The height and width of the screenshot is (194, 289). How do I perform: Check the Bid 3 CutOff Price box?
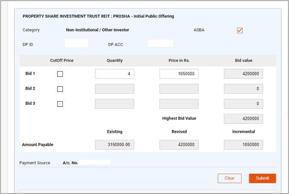click(60, 104)
